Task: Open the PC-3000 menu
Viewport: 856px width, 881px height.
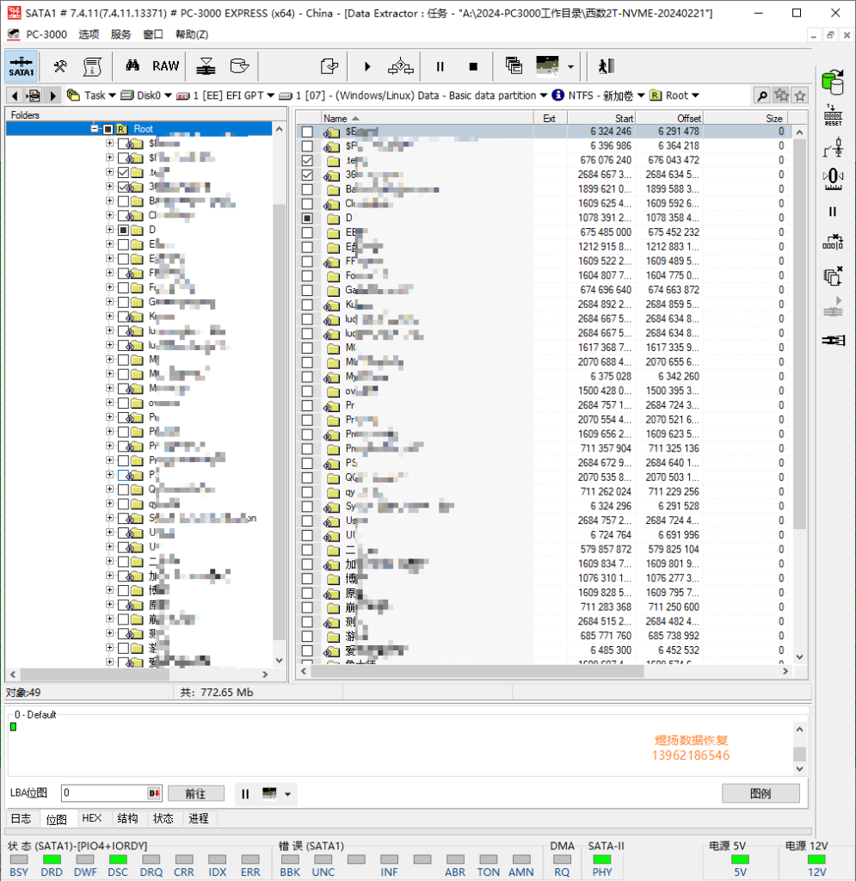Action: (46, 34)
